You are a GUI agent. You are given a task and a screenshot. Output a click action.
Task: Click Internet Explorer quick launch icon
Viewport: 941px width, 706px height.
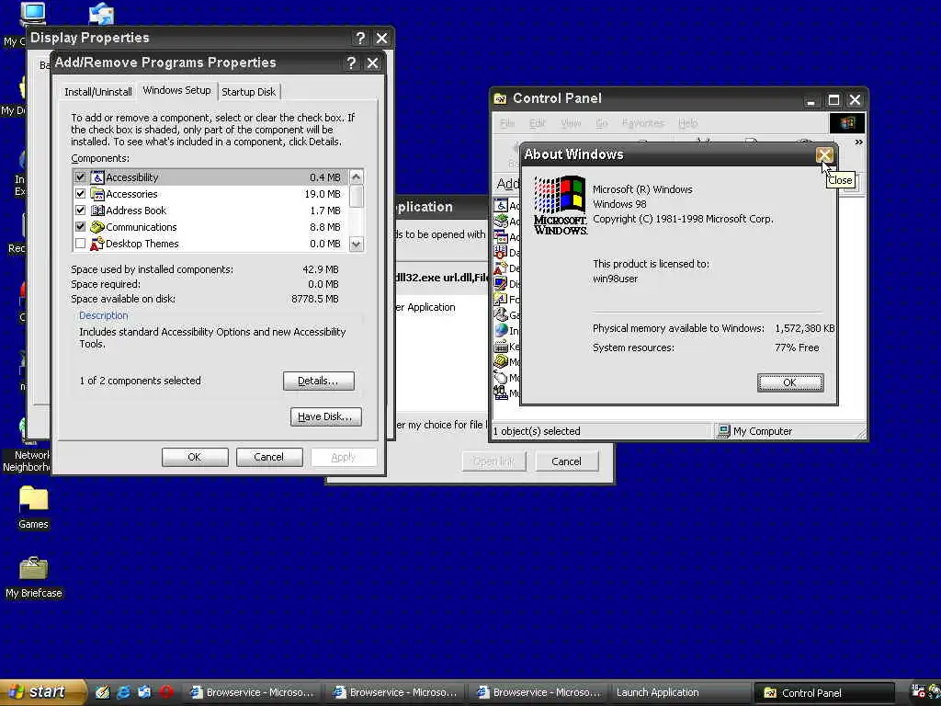[124, 692]
